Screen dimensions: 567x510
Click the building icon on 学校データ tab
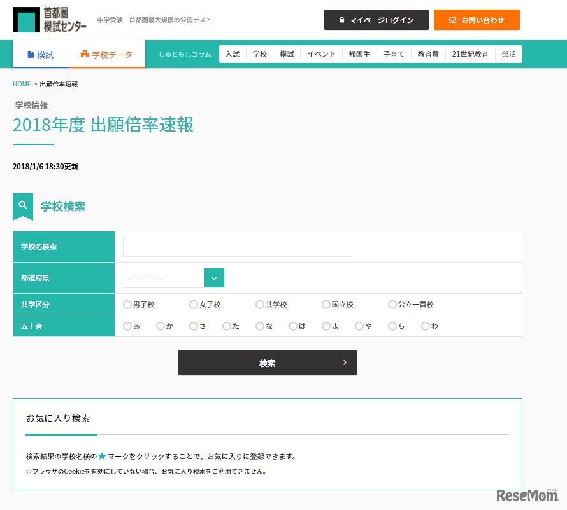click(x=83, y=55)
